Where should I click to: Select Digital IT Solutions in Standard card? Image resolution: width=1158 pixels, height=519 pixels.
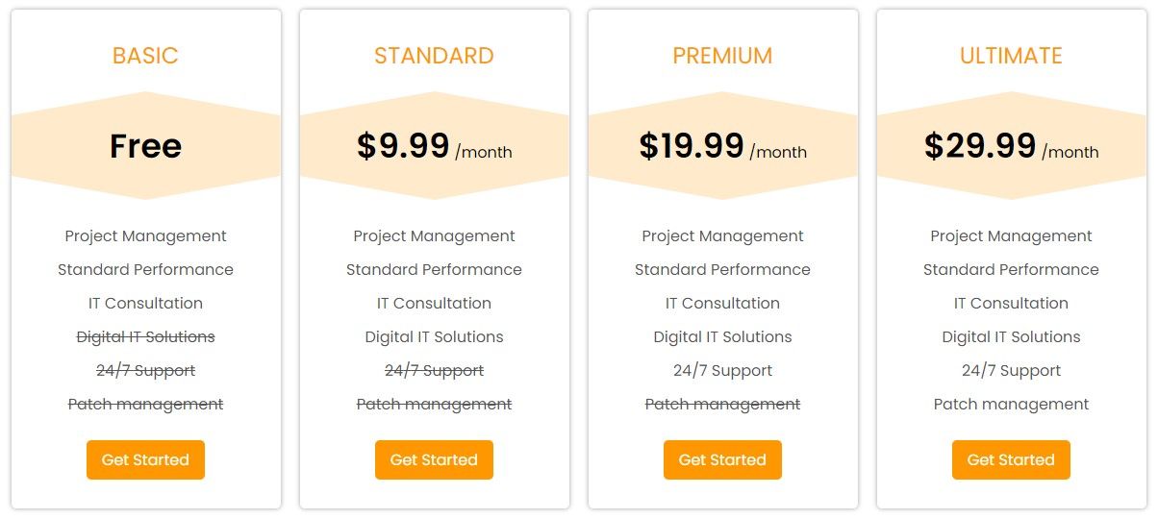(x=434, y=336)
